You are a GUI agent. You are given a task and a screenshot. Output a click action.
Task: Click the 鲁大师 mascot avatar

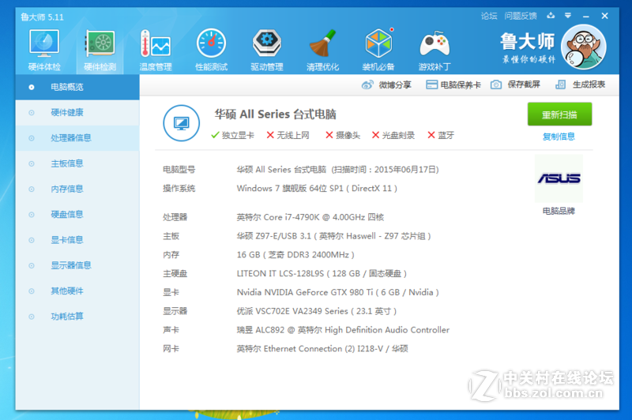tap(583, 47)
